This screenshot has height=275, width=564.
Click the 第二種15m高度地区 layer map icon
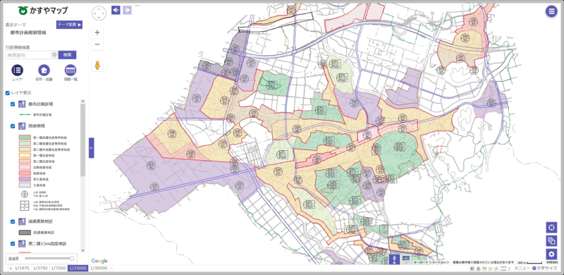point(22,244)
